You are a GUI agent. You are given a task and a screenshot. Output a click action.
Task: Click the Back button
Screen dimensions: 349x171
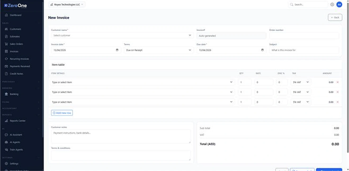click(335, 17)
